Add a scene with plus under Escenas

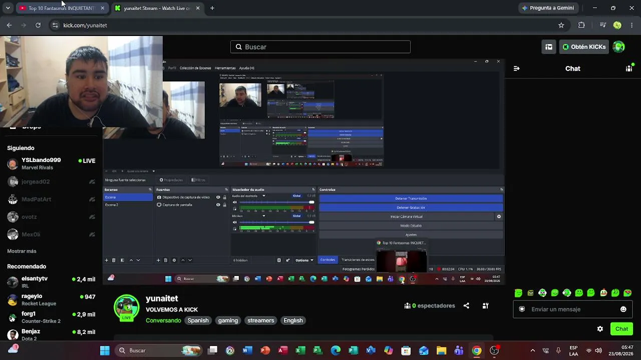point(106,260)
